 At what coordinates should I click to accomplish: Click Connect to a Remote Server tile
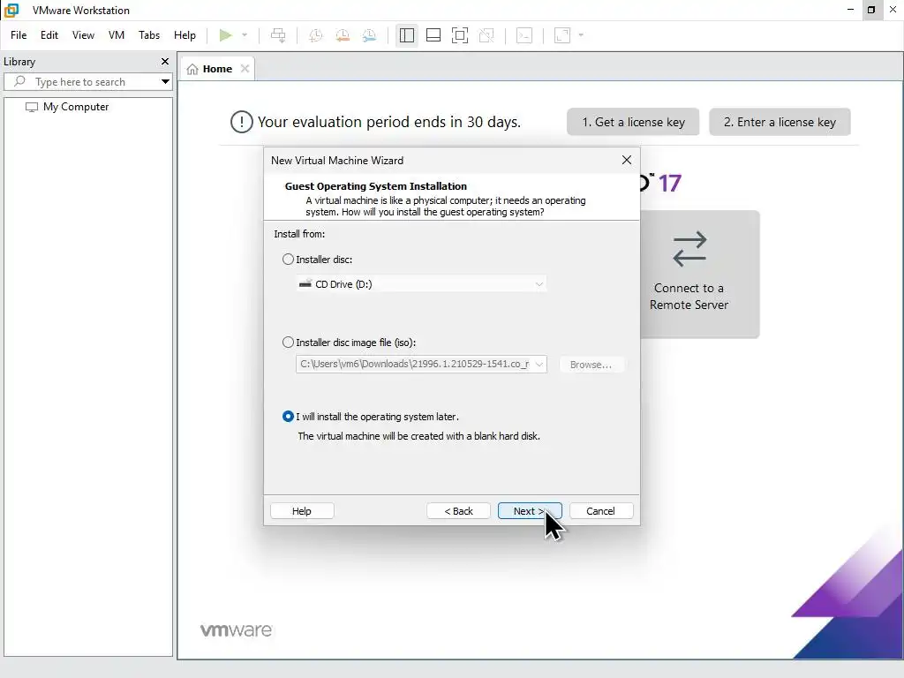pos(699,275)
